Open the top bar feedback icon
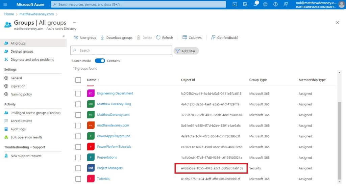 point(286,4)
